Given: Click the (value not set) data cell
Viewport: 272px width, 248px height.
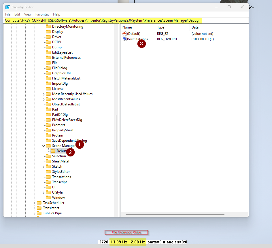Looking at the screenshot, I should (x=202, y=34).
